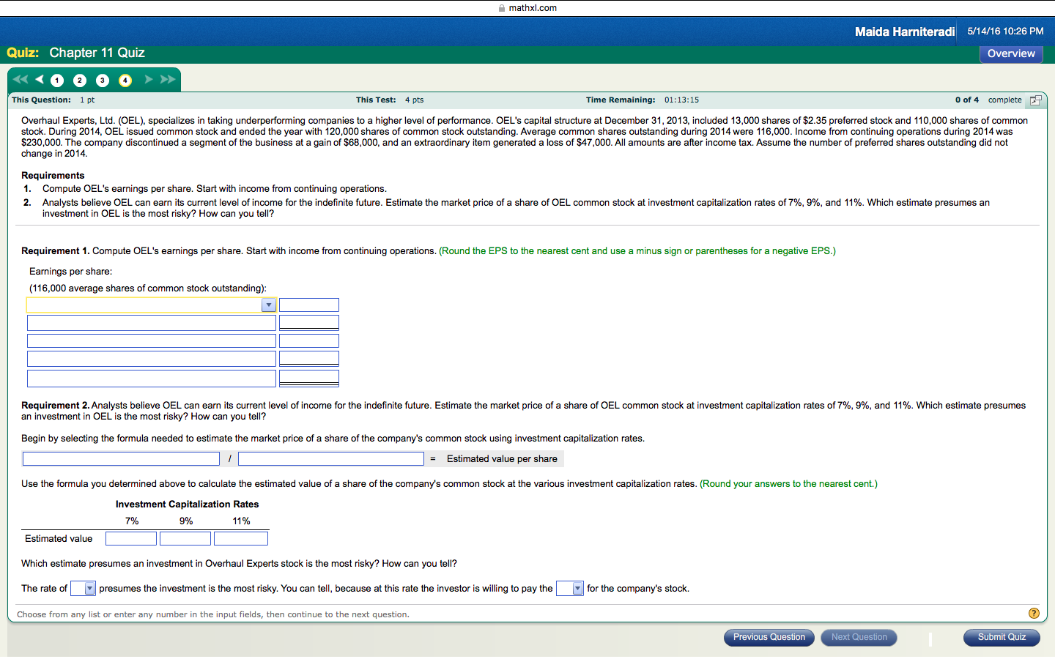Click the numerator field of the value formula
The image size is (1055, 659).
121,458
